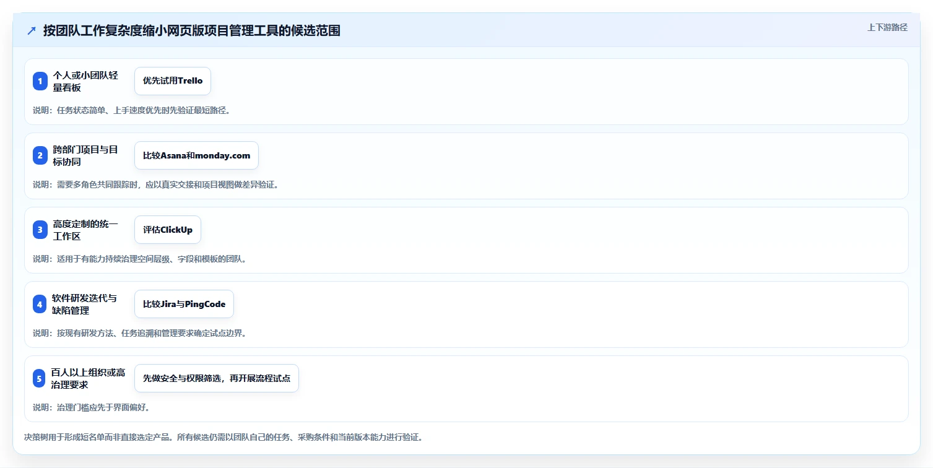The height and width of the screenshot is (468, 933).
Task: Select the heading 高度定制的统一工作区
Action: (85, 230)
